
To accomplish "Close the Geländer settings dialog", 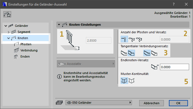I will [x=186, y=4].
